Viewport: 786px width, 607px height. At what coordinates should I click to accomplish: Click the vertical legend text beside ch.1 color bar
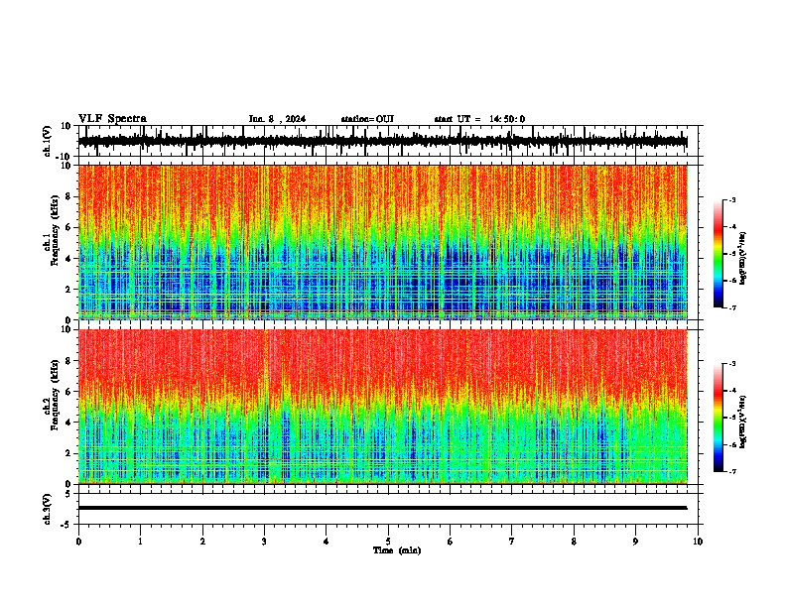pyautogui.click(x=742, y=259)
